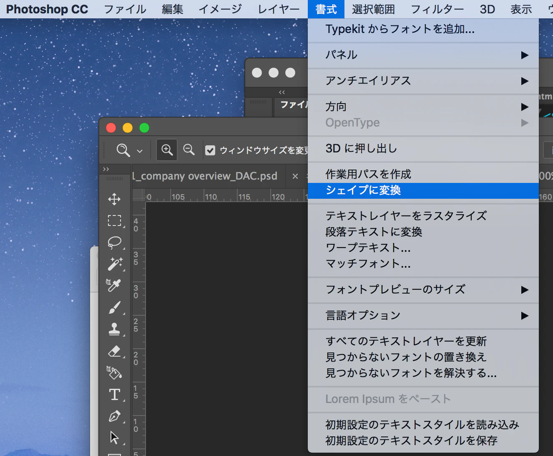Viewport: 553px width, 456px height.
Task: Select the Eraser tool
Action: coord(114,351)
